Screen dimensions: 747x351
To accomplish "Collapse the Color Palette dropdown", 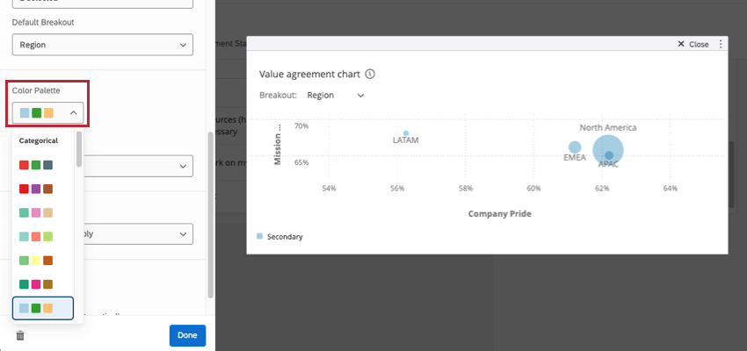I will pyautogui.click(x=48, y=112).
